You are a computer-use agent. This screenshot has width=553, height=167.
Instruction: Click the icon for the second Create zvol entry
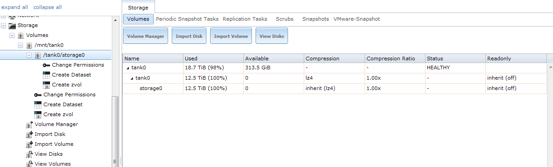pos(38,114)
